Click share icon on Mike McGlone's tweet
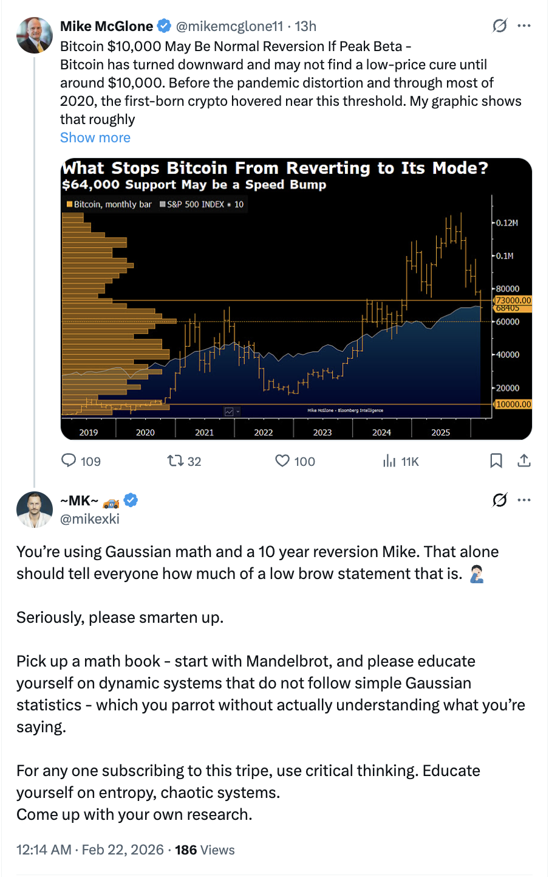 (524, 460)
